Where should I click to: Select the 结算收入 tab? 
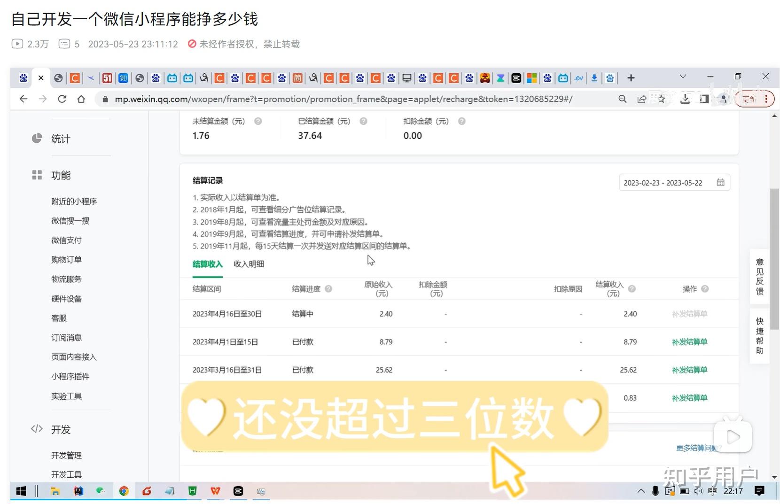tap(207, 264)
